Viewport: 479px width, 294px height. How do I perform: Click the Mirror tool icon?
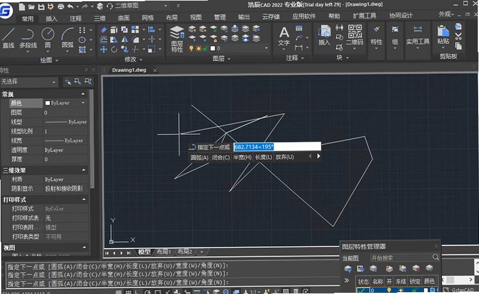pos(125,40)
